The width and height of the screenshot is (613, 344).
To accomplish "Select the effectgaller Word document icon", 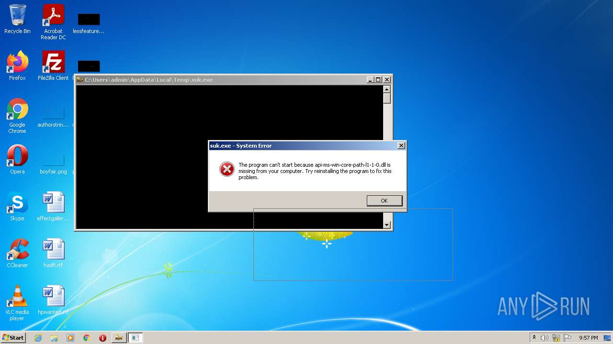I will coord(53,206).
